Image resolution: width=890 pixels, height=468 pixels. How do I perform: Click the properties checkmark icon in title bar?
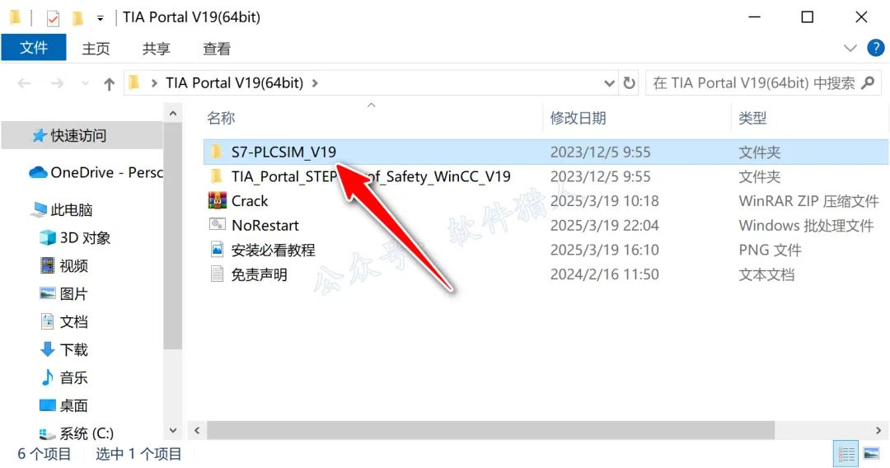click(53, 19)
